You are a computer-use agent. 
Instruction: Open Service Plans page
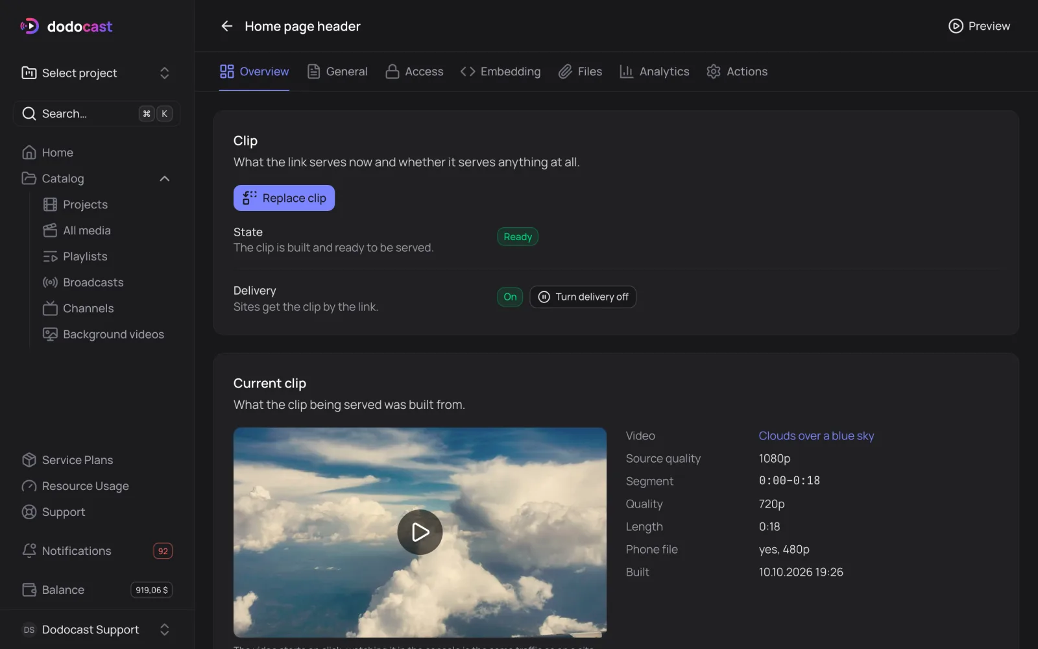tap(97, 460)
